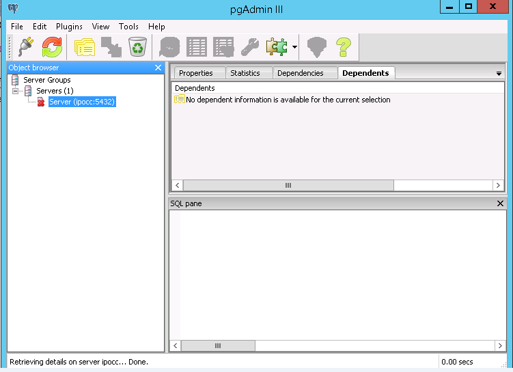Click the pgAdmin elephant title bar icon
Image resolution: width=513 pixels, height=372 pixels.
(13, 8)
